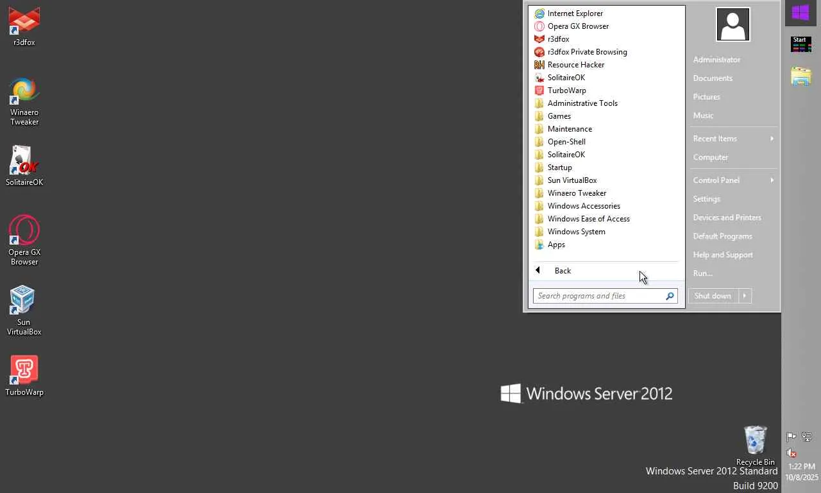
Task: Launch r3dfox from the Start menu list
Action: point(606,39)
